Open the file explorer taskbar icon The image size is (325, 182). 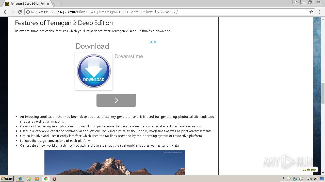[29, 179]
